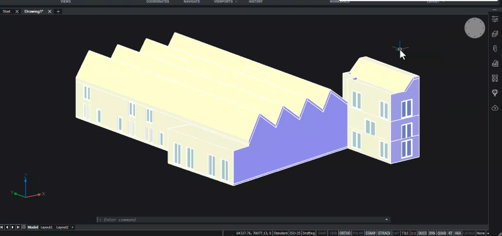Toggle STRACK snap tracking
The width and height of the screenshot is (502, 236).
[x=384, y=233]
